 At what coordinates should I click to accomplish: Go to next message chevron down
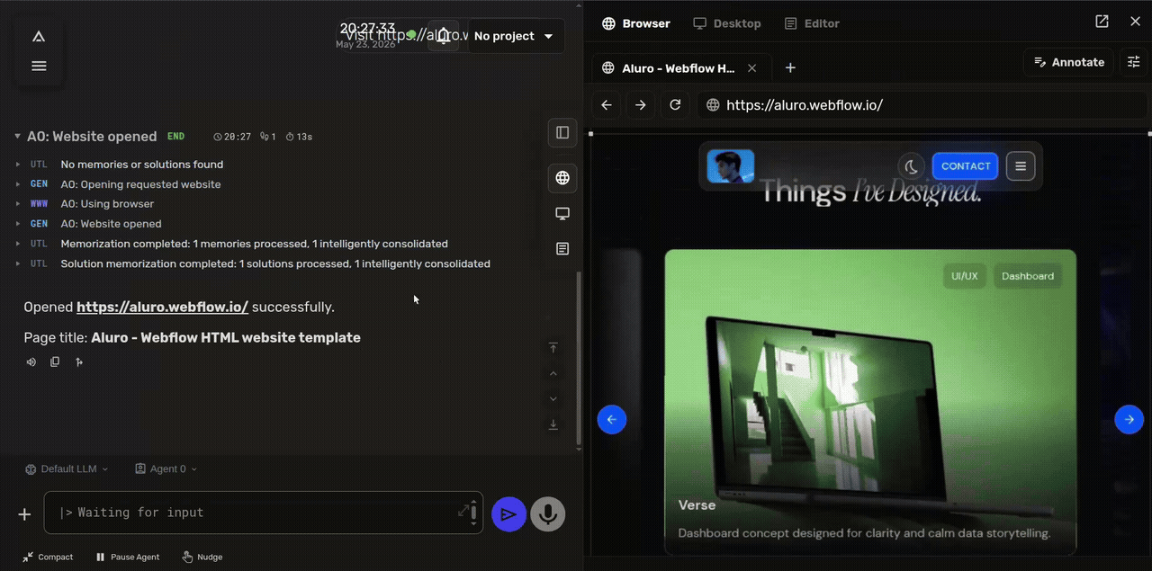(x=553, y=398)
